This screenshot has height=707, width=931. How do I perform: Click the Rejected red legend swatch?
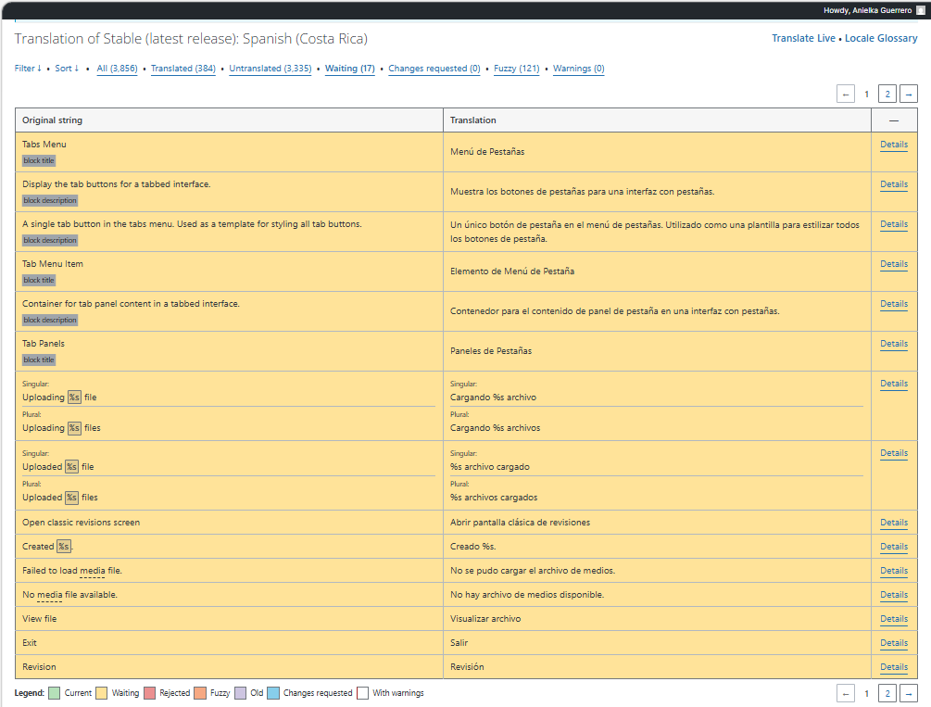149,693
